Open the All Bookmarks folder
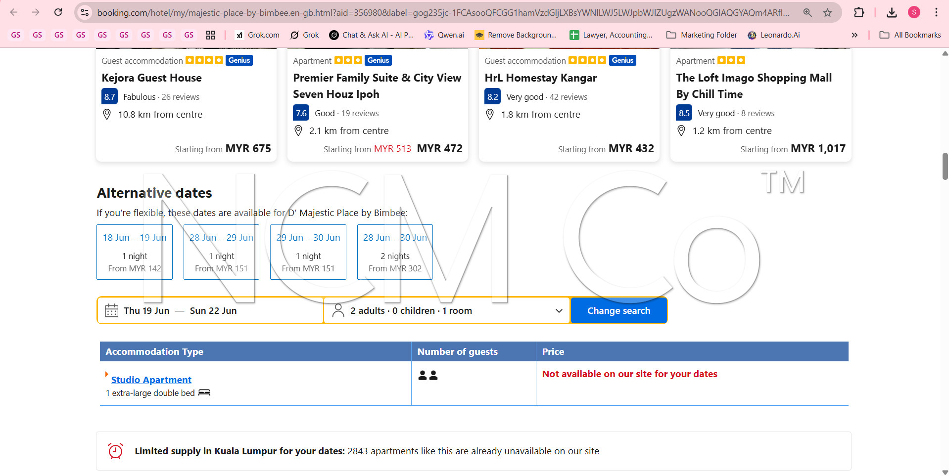 (x=910, y=35)
